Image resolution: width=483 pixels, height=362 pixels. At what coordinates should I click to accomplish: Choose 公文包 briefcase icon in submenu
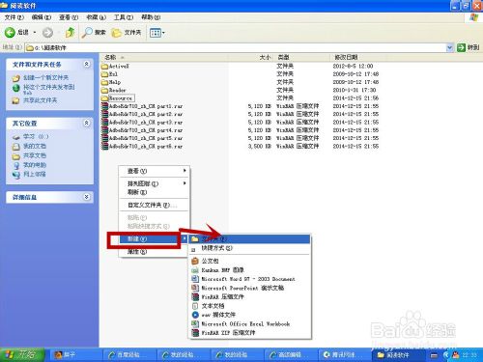pos(195,261)
